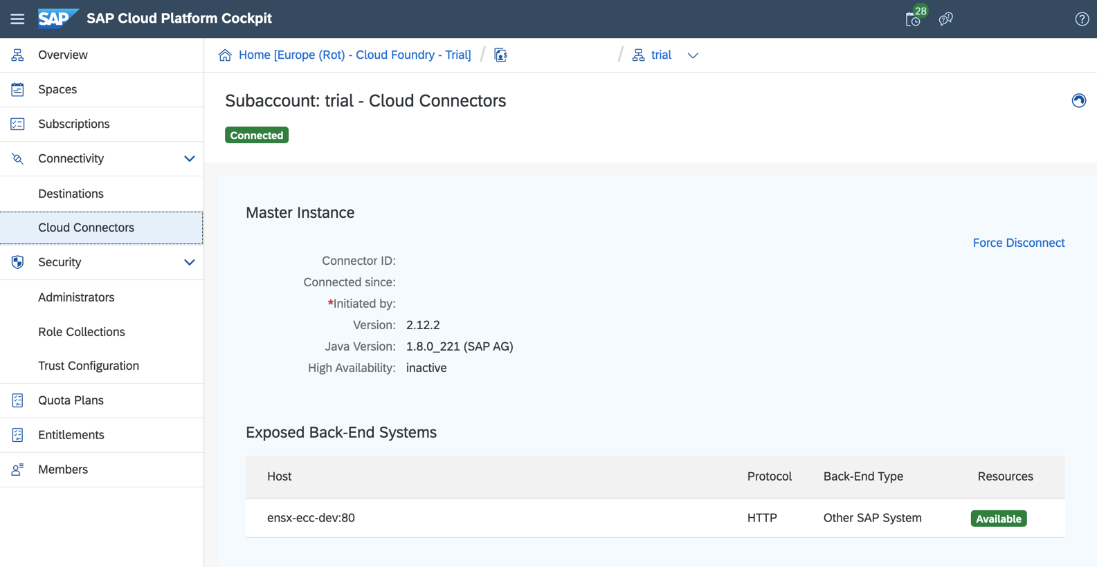Click the Other SAP System cell
Image resolution: width=1097 pixels, height=567 pixels.
coord(872,518)
